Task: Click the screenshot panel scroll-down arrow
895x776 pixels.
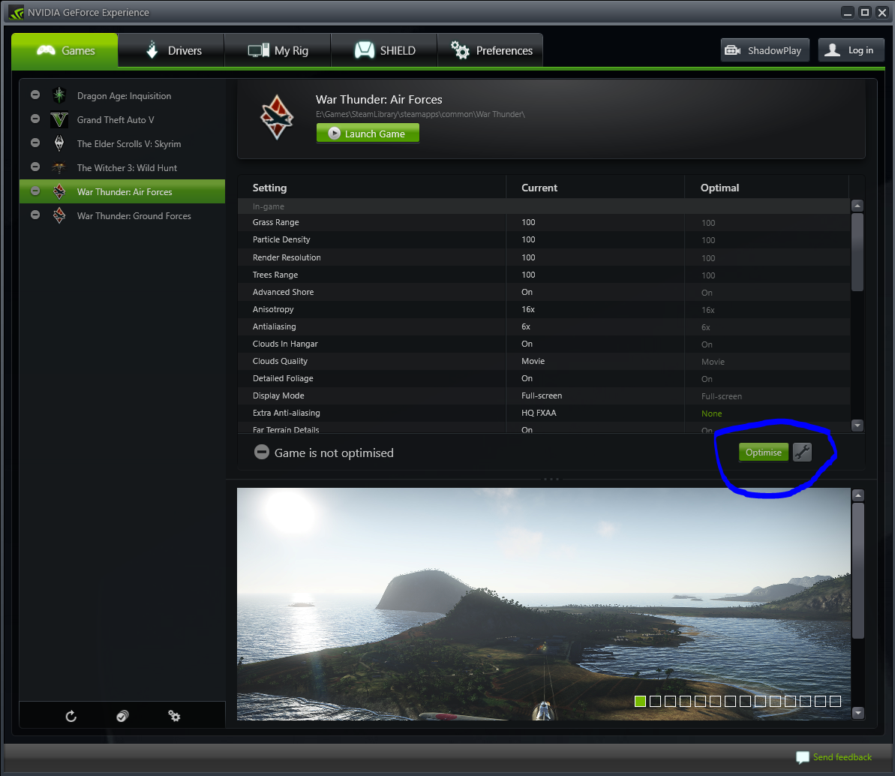Action: [x=858, y=712]
